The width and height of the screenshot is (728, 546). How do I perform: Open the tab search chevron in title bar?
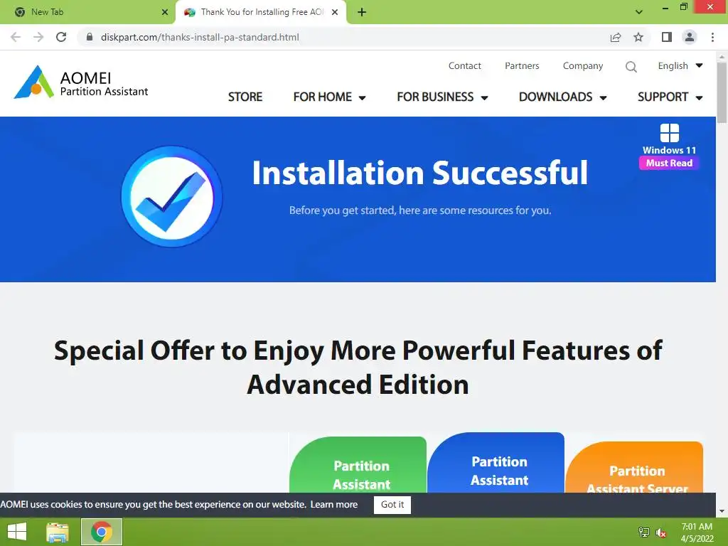coord(639,12)
